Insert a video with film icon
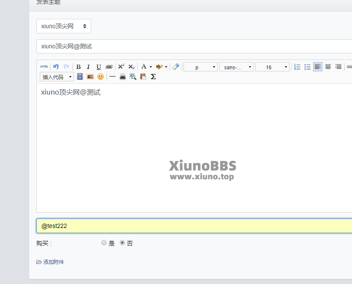 [80, 77]
